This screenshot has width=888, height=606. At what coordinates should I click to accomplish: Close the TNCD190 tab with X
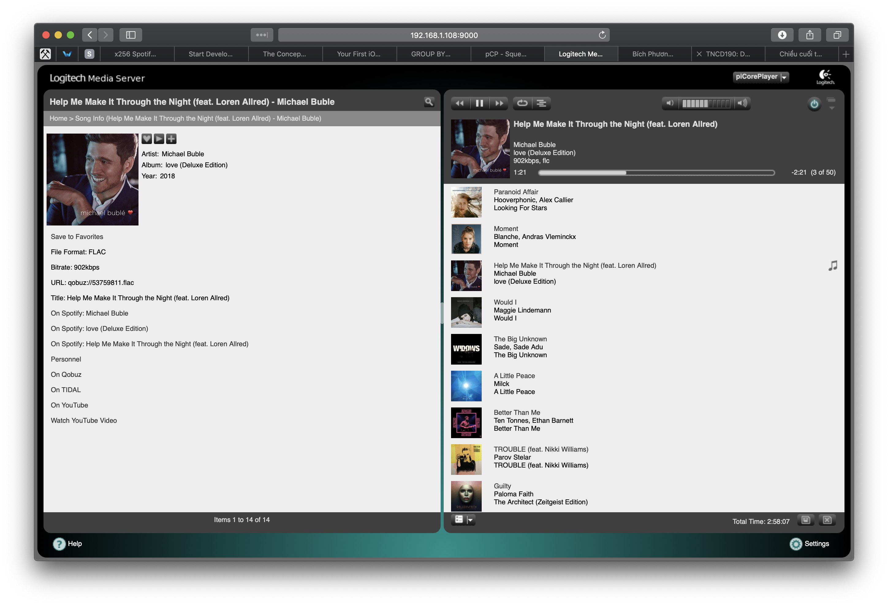(699, 54)
